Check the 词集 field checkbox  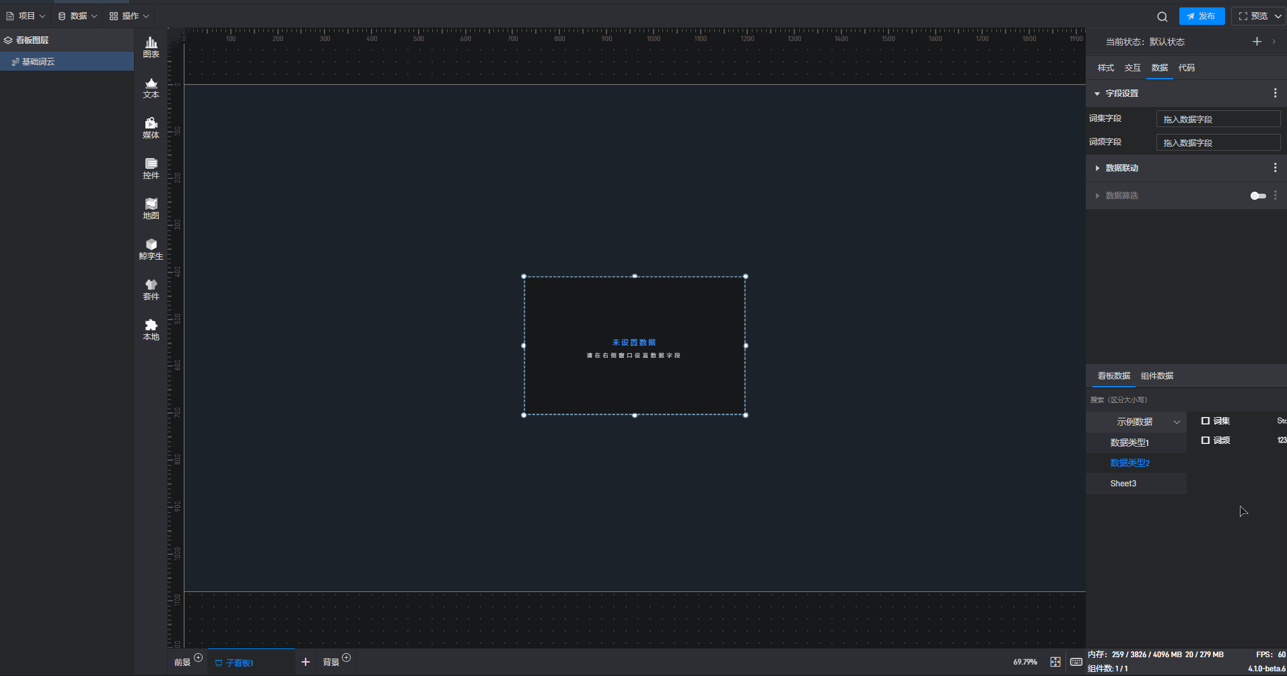point(1206,421)
